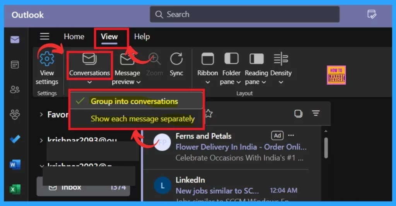Click in the Search box

point(245,14)
